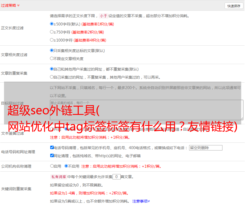The width and height of the screenshot is (245, 206).
Task: Click the 如果设为1-4篇 red warning text
Action: click(x=89, y=193)
